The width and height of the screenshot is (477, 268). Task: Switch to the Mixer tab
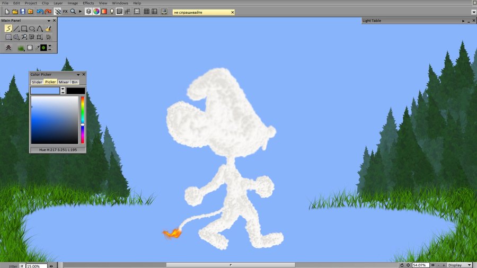tap(64, 82)
